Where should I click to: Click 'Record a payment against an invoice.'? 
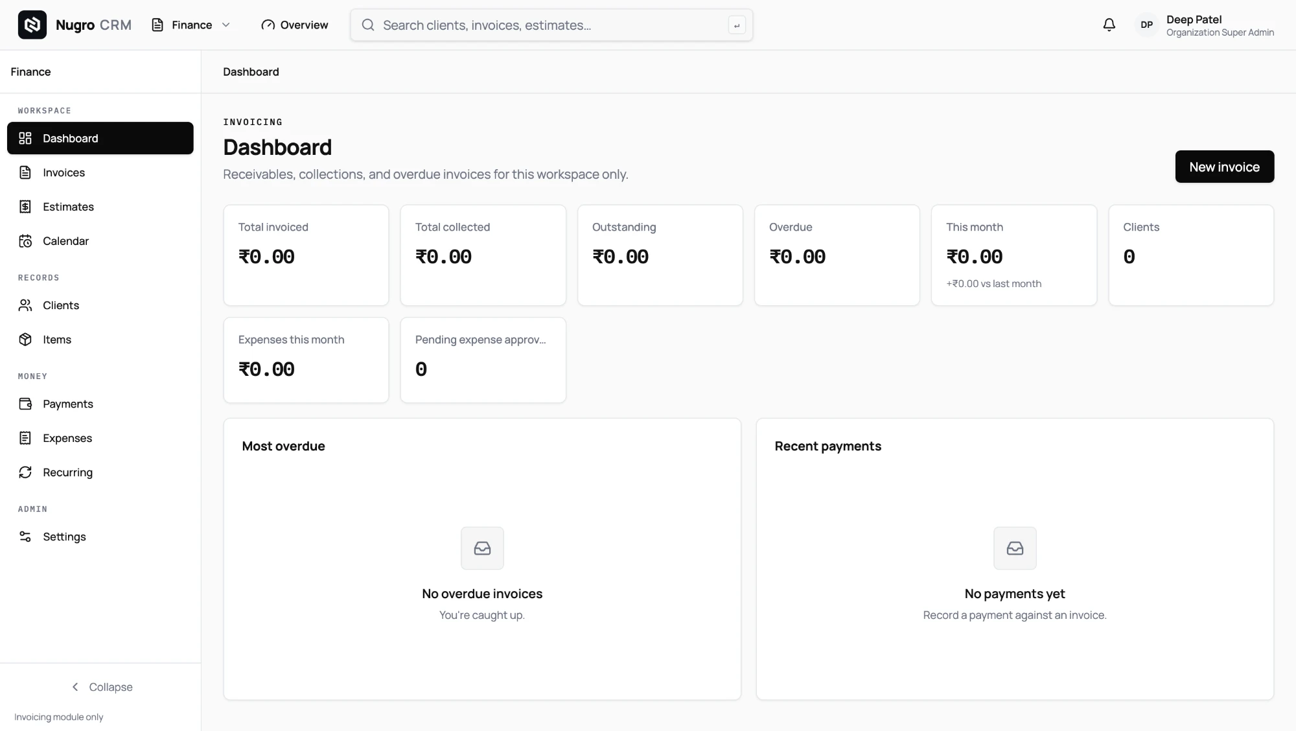1015,615
